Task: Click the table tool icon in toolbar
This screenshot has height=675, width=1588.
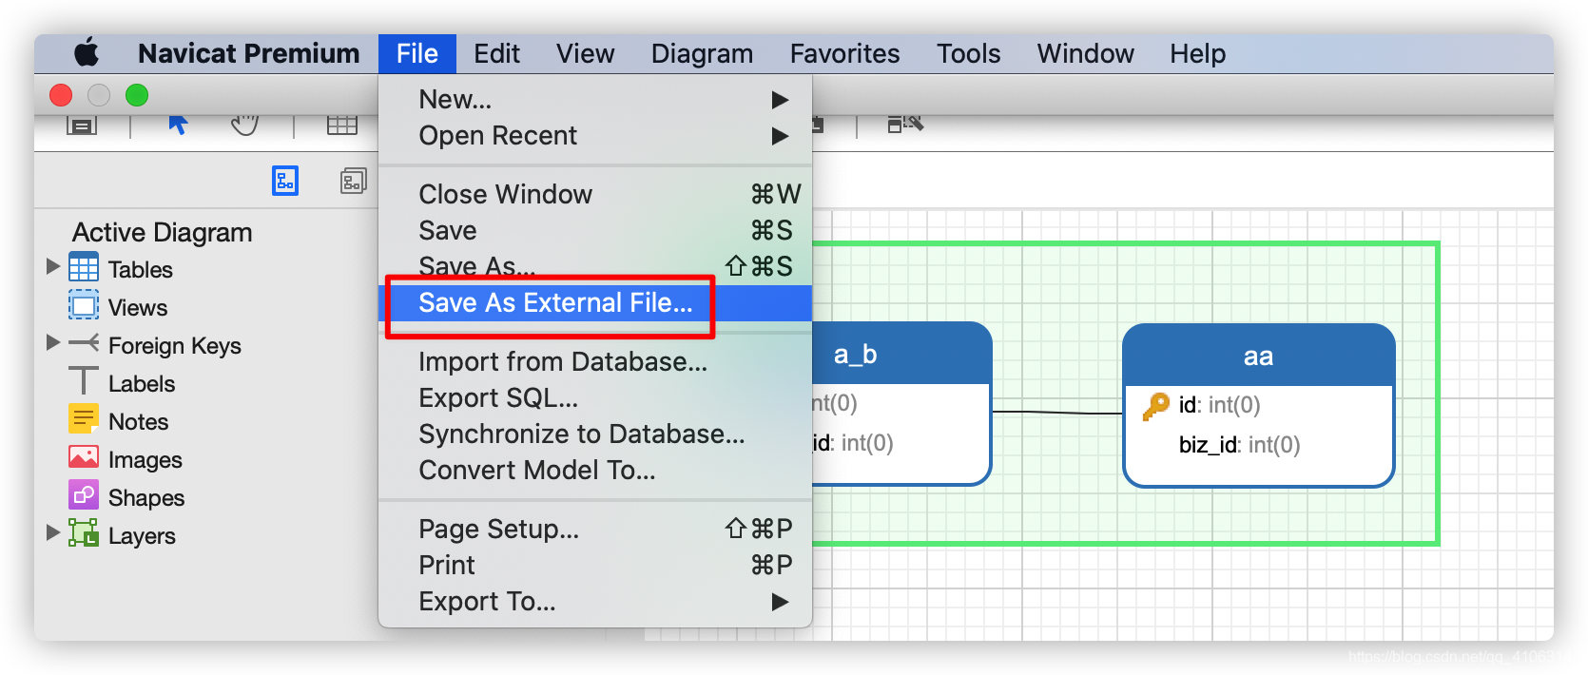Action: (x=342, y=125)
